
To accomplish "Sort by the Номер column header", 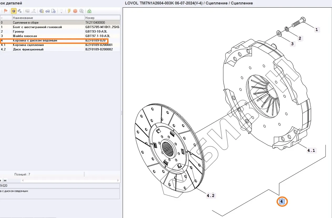I will tap(102, 18).
